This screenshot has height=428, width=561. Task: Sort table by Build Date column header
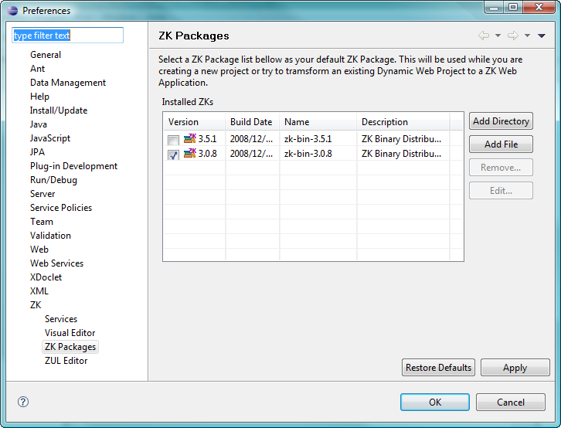coord(252,122)
